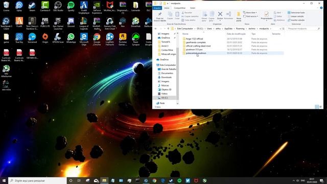Open the Epic Games Launcher desktop icon
Screen dimensions: 327x184
58,24
